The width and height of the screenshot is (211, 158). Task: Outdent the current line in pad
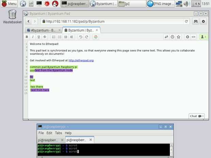pos(71,37)
